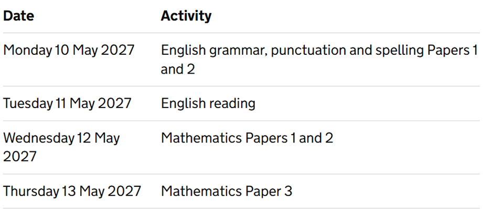Select the Thursday 13 May 2027 cell
The image size is (493, 212).
pyautogui.click(x=72, y=191)
